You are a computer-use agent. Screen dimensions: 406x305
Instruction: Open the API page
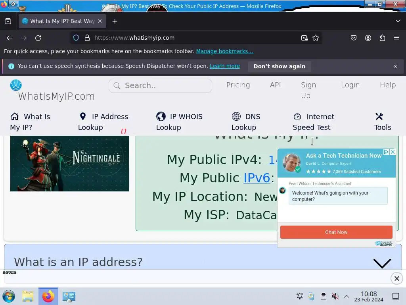coord(275,85)
